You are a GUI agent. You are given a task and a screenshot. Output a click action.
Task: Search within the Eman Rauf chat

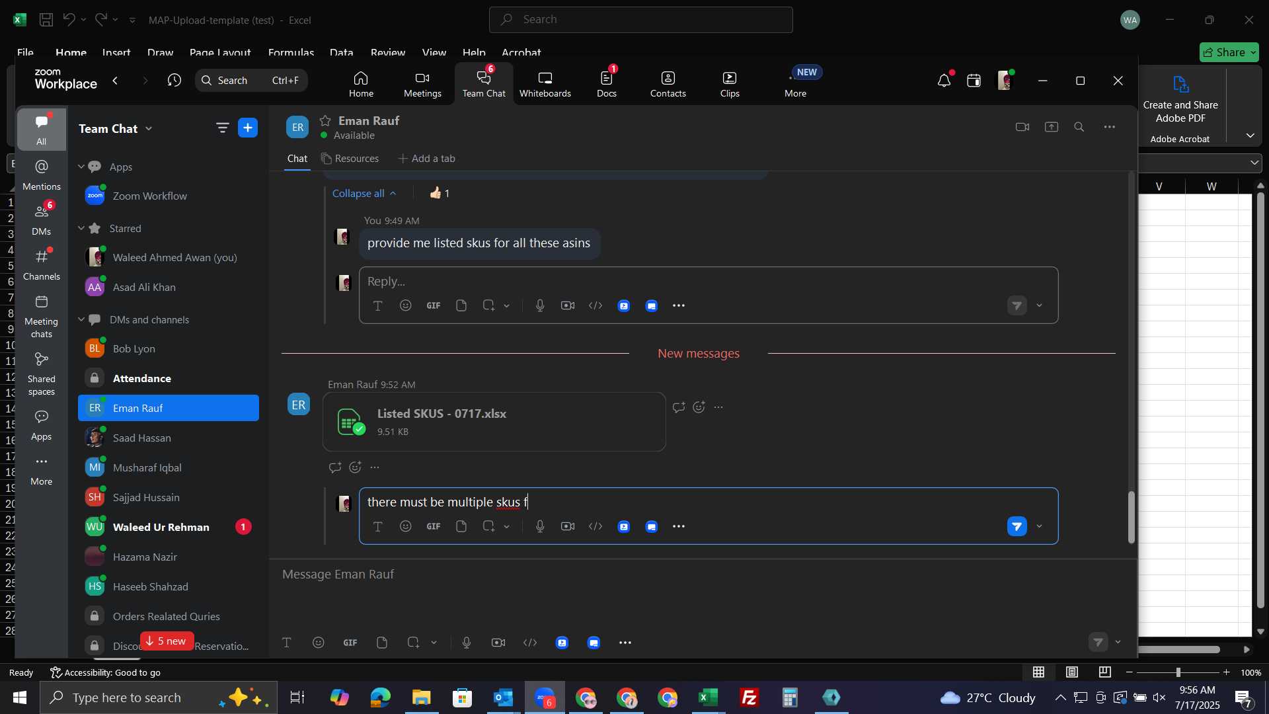(x=1079, y=127)
